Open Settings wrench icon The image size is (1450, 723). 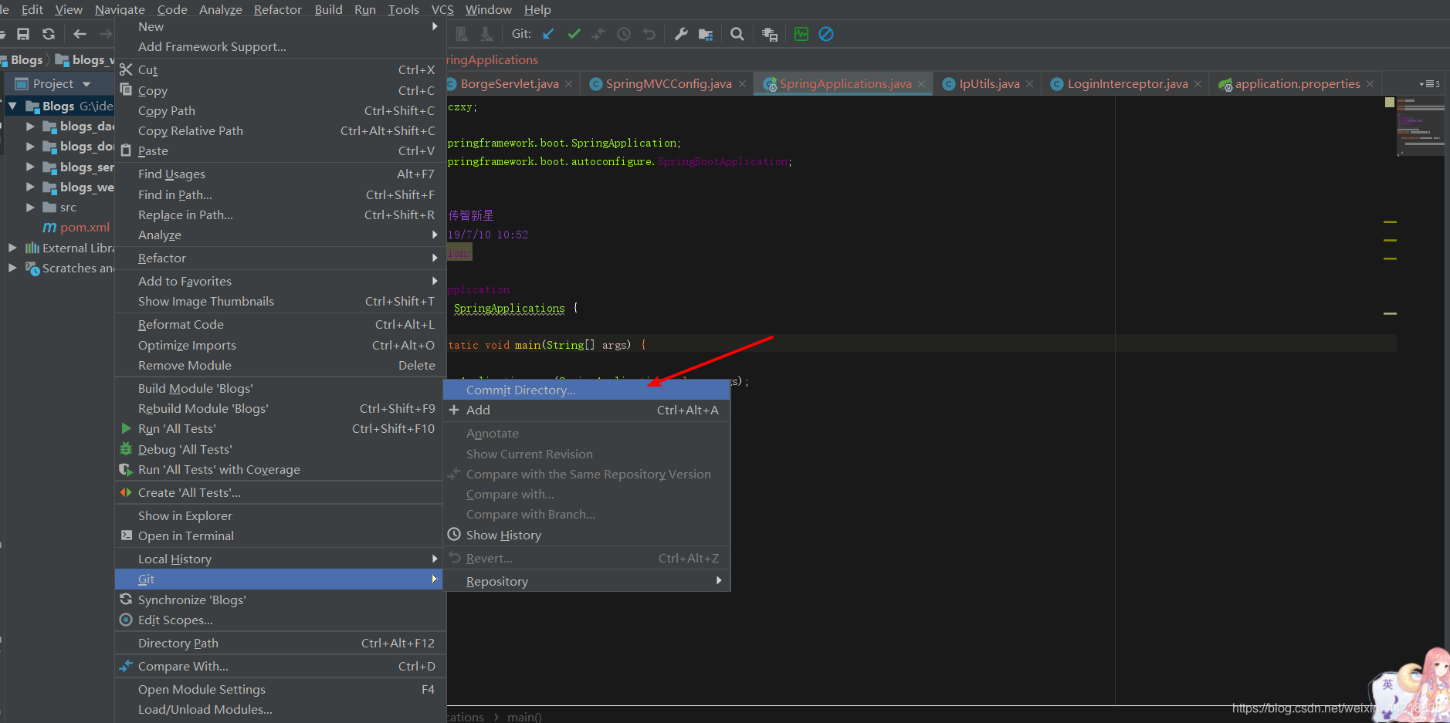click(681, 34)
